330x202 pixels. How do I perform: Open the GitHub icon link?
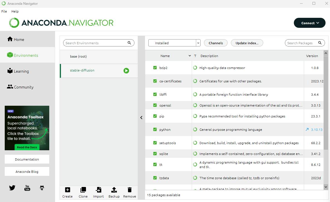42,188
